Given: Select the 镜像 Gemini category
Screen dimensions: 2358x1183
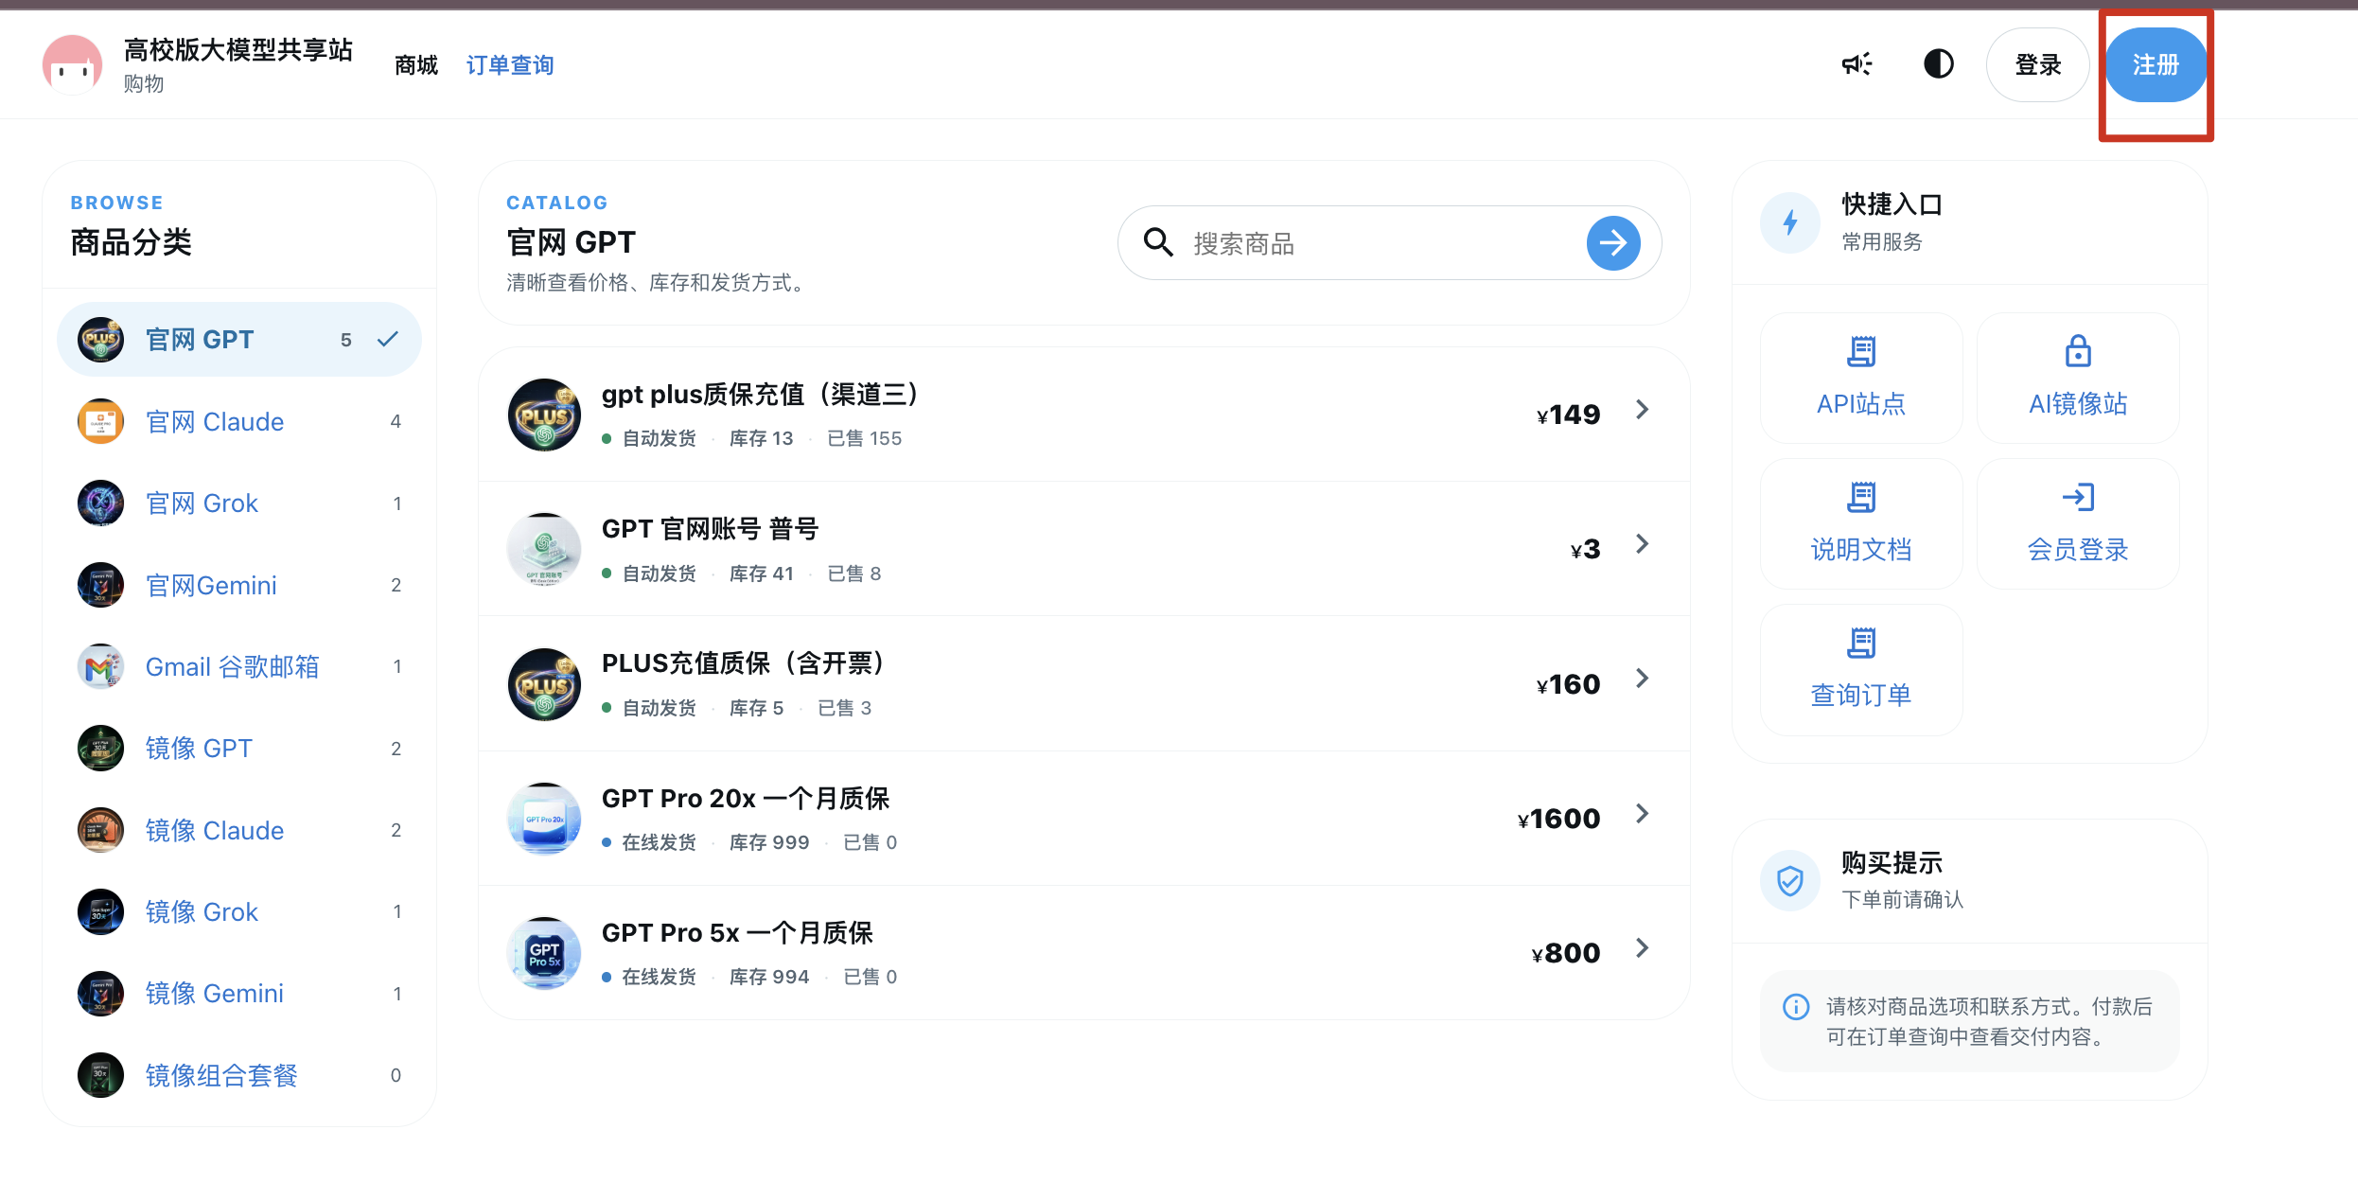Looking at the screenshot, I should (x=239, y=994).
